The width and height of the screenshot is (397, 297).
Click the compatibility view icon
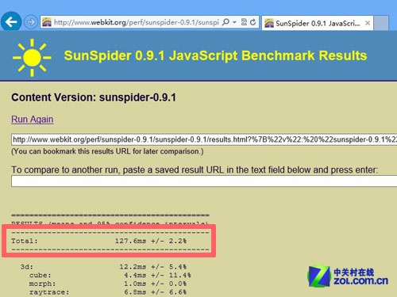tap(244, 22)
